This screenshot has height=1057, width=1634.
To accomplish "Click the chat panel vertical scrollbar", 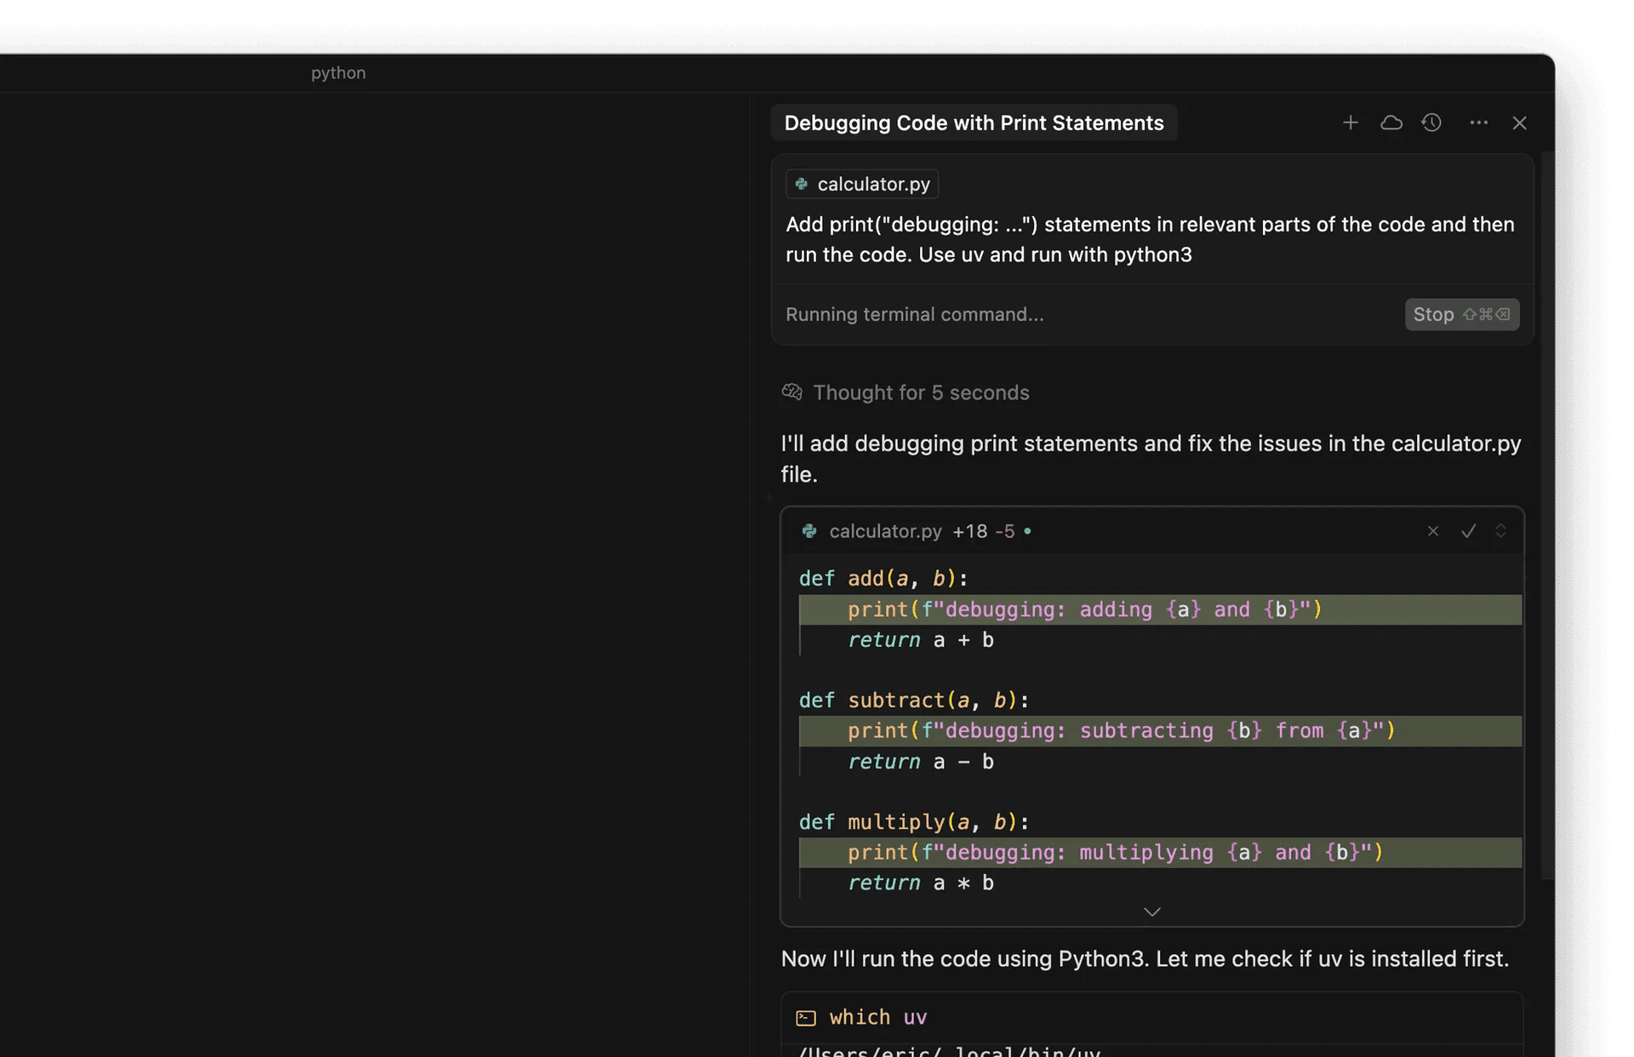I will point(1548,516).
